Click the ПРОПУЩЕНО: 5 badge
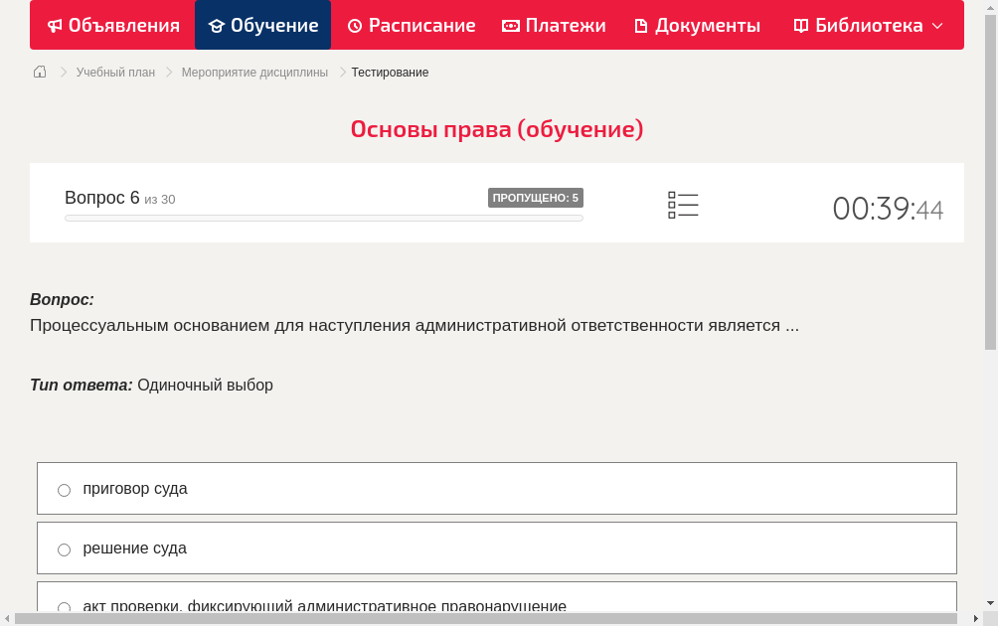998x626 pixels. (536, 198)
